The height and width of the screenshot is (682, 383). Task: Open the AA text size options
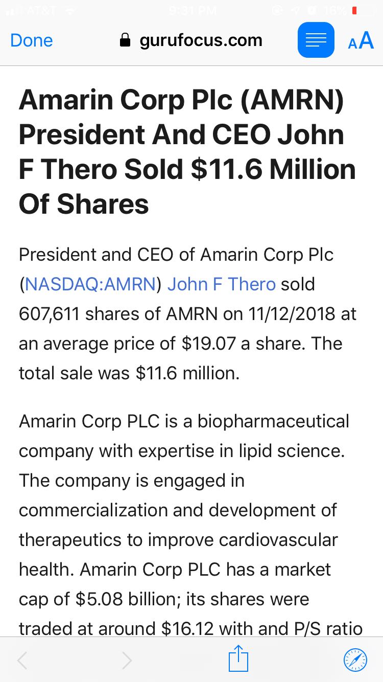[361, 40]
